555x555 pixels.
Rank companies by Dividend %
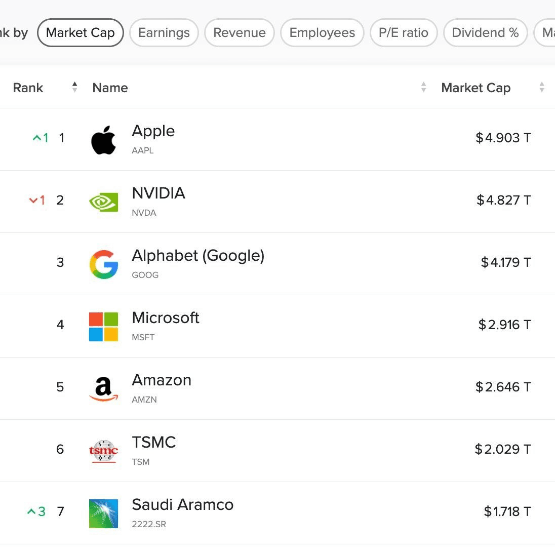485,32
